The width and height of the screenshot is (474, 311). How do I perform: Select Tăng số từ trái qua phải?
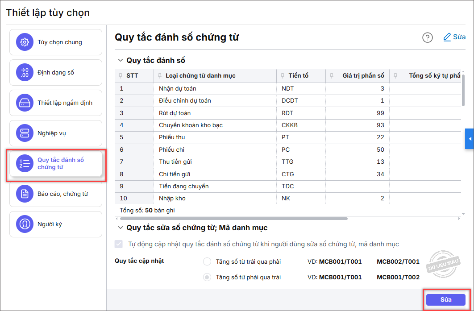point(207,261)
